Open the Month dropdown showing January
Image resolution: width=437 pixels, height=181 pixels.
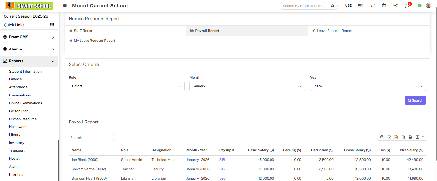(247, 86)
